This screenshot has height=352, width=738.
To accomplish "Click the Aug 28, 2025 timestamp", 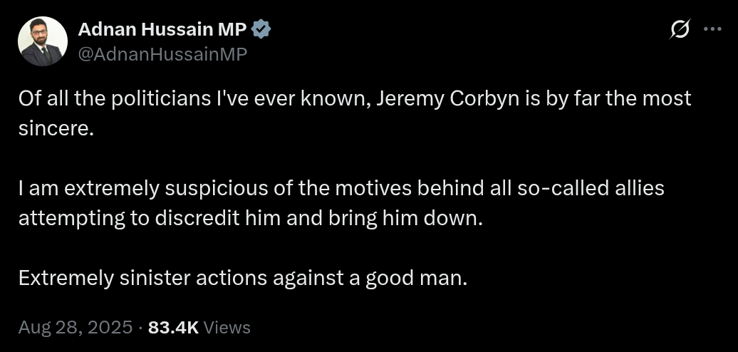I will (x=75, y=327).
